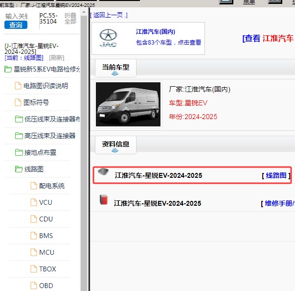
Task: Open 图标符号 document
Action: (36, 102)
